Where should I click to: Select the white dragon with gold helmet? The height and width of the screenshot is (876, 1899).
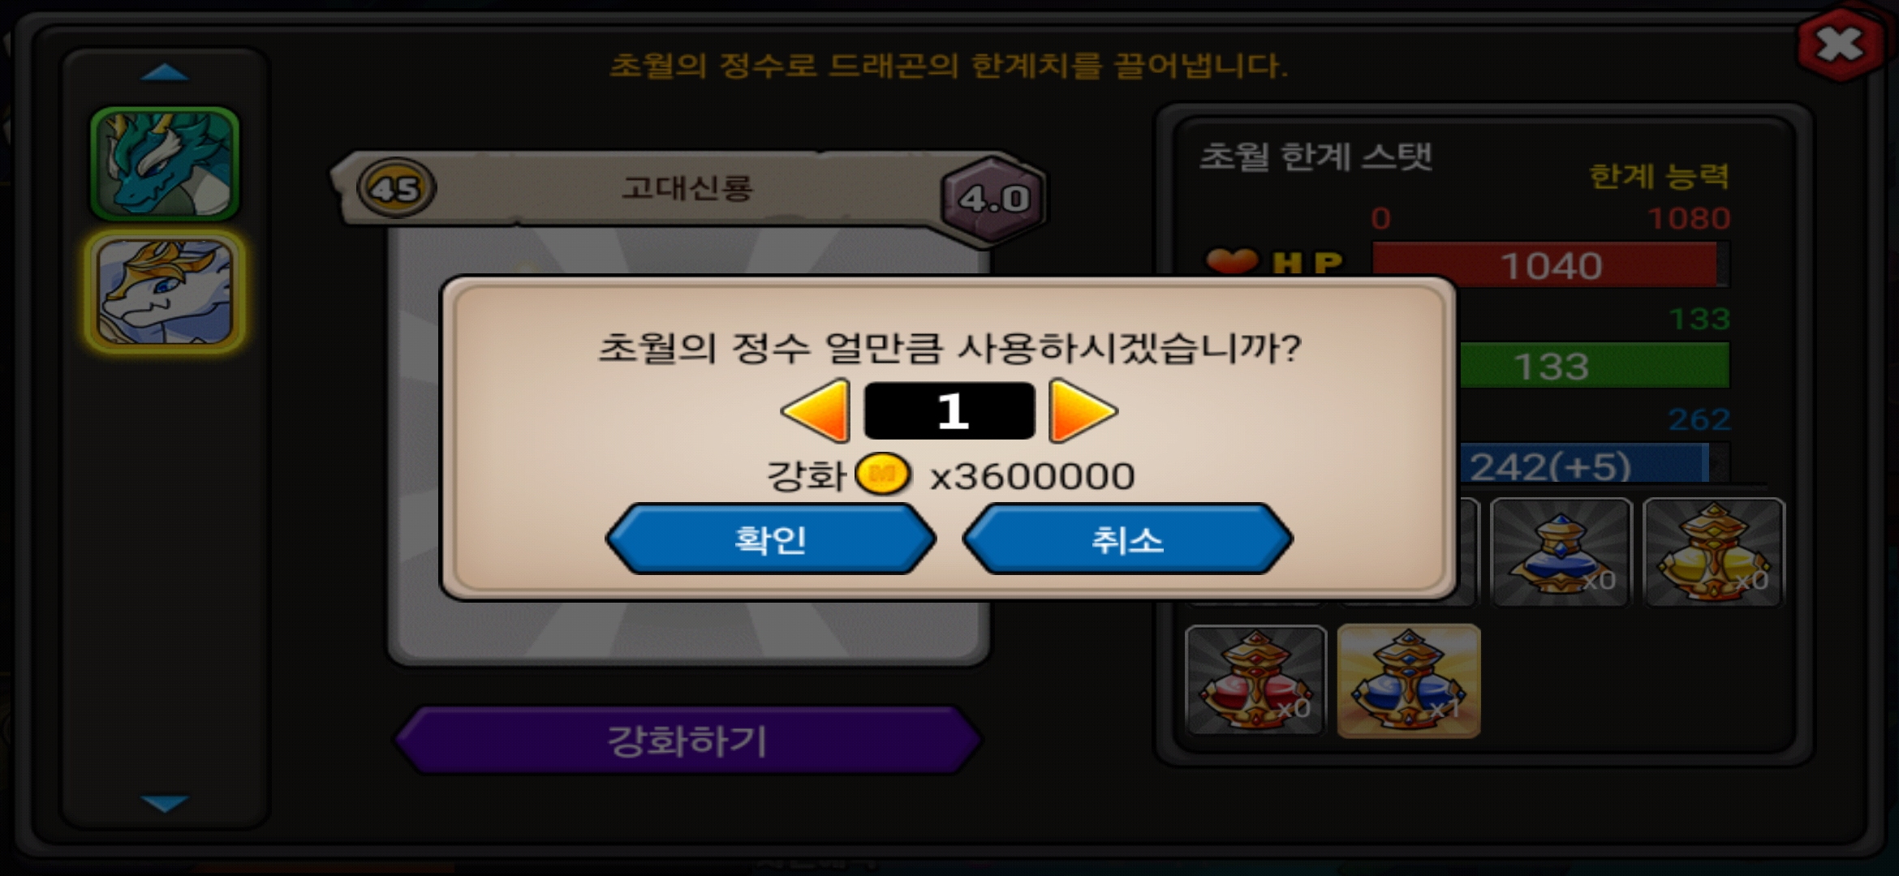tap(165, 292)
